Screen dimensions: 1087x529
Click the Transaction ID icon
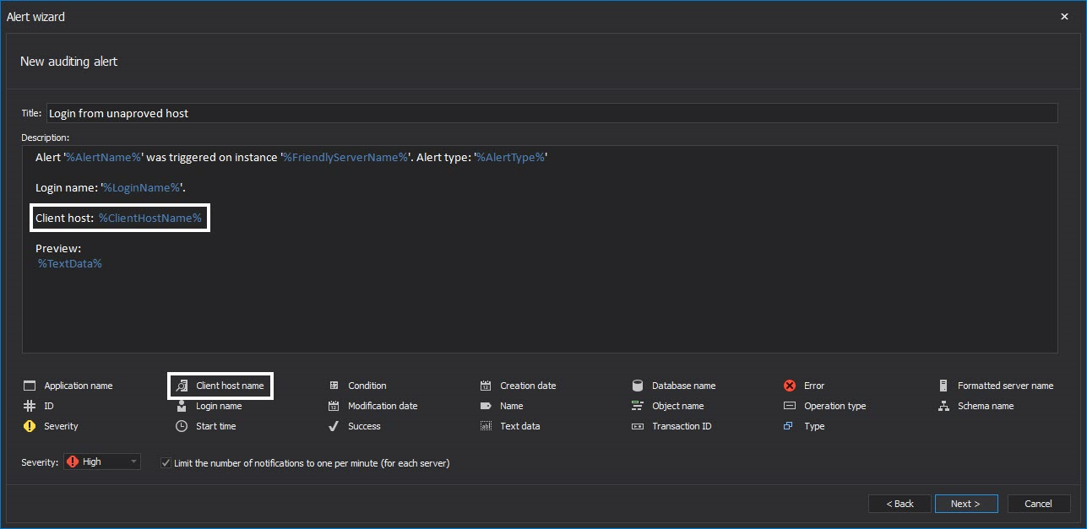click(x=638, y=426)
